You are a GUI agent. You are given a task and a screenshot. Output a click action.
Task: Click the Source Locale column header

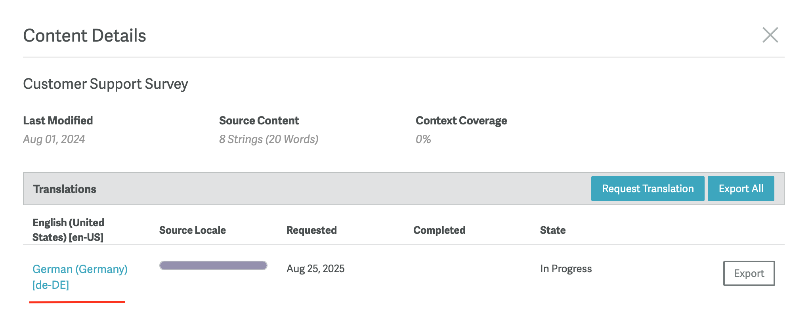pos(192,230)
